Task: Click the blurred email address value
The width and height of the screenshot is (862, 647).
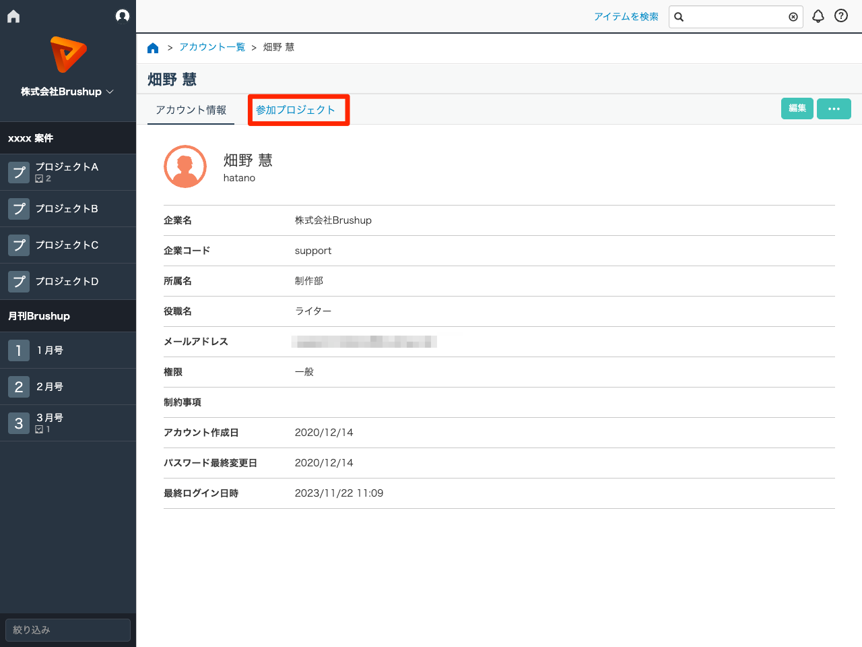Action: click(x=364, y=342)
